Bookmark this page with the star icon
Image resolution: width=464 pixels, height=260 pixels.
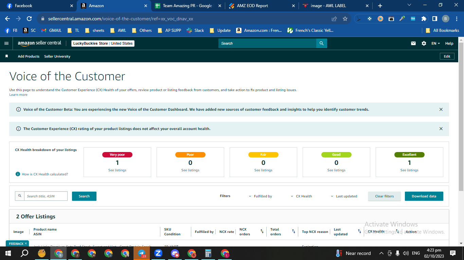345,19
